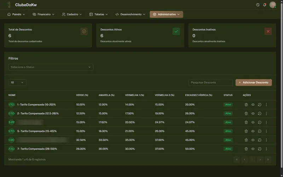Delete the 1 - Tarifa Compensada (10-20)% discount

pyautogui.click(x=246, y=104)
